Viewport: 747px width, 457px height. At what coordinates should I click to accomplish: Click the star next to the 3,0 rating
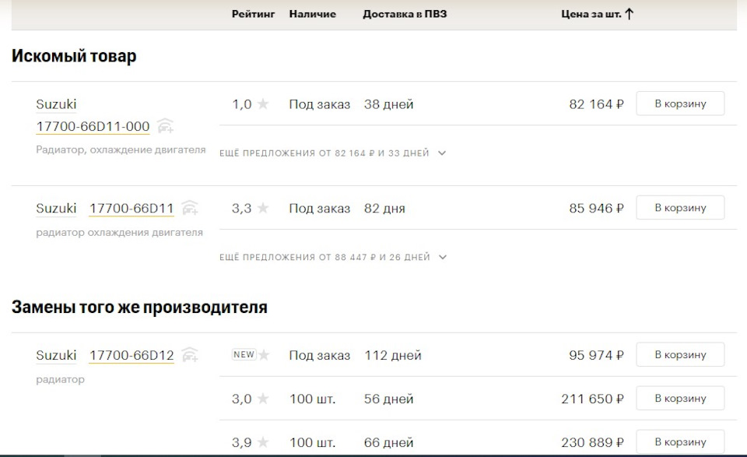261,398
